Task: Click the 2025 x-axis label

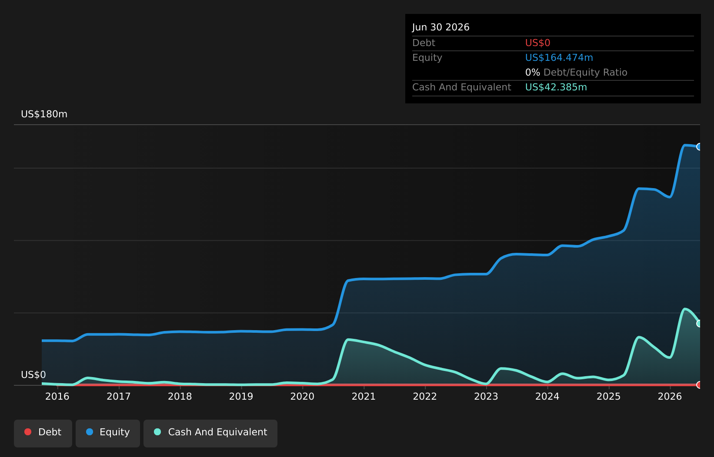Action: coord(609,396)
